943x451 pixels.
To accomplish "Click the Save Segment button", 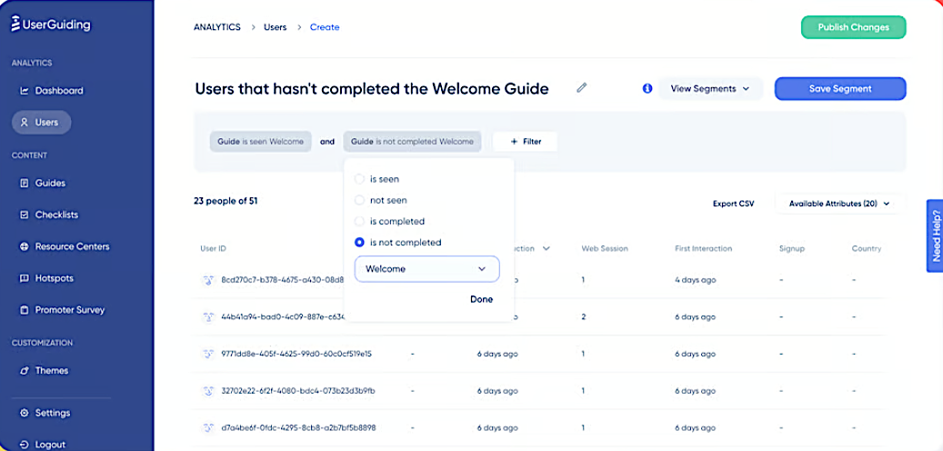I will pyautogui.click(x=840, y=88).
